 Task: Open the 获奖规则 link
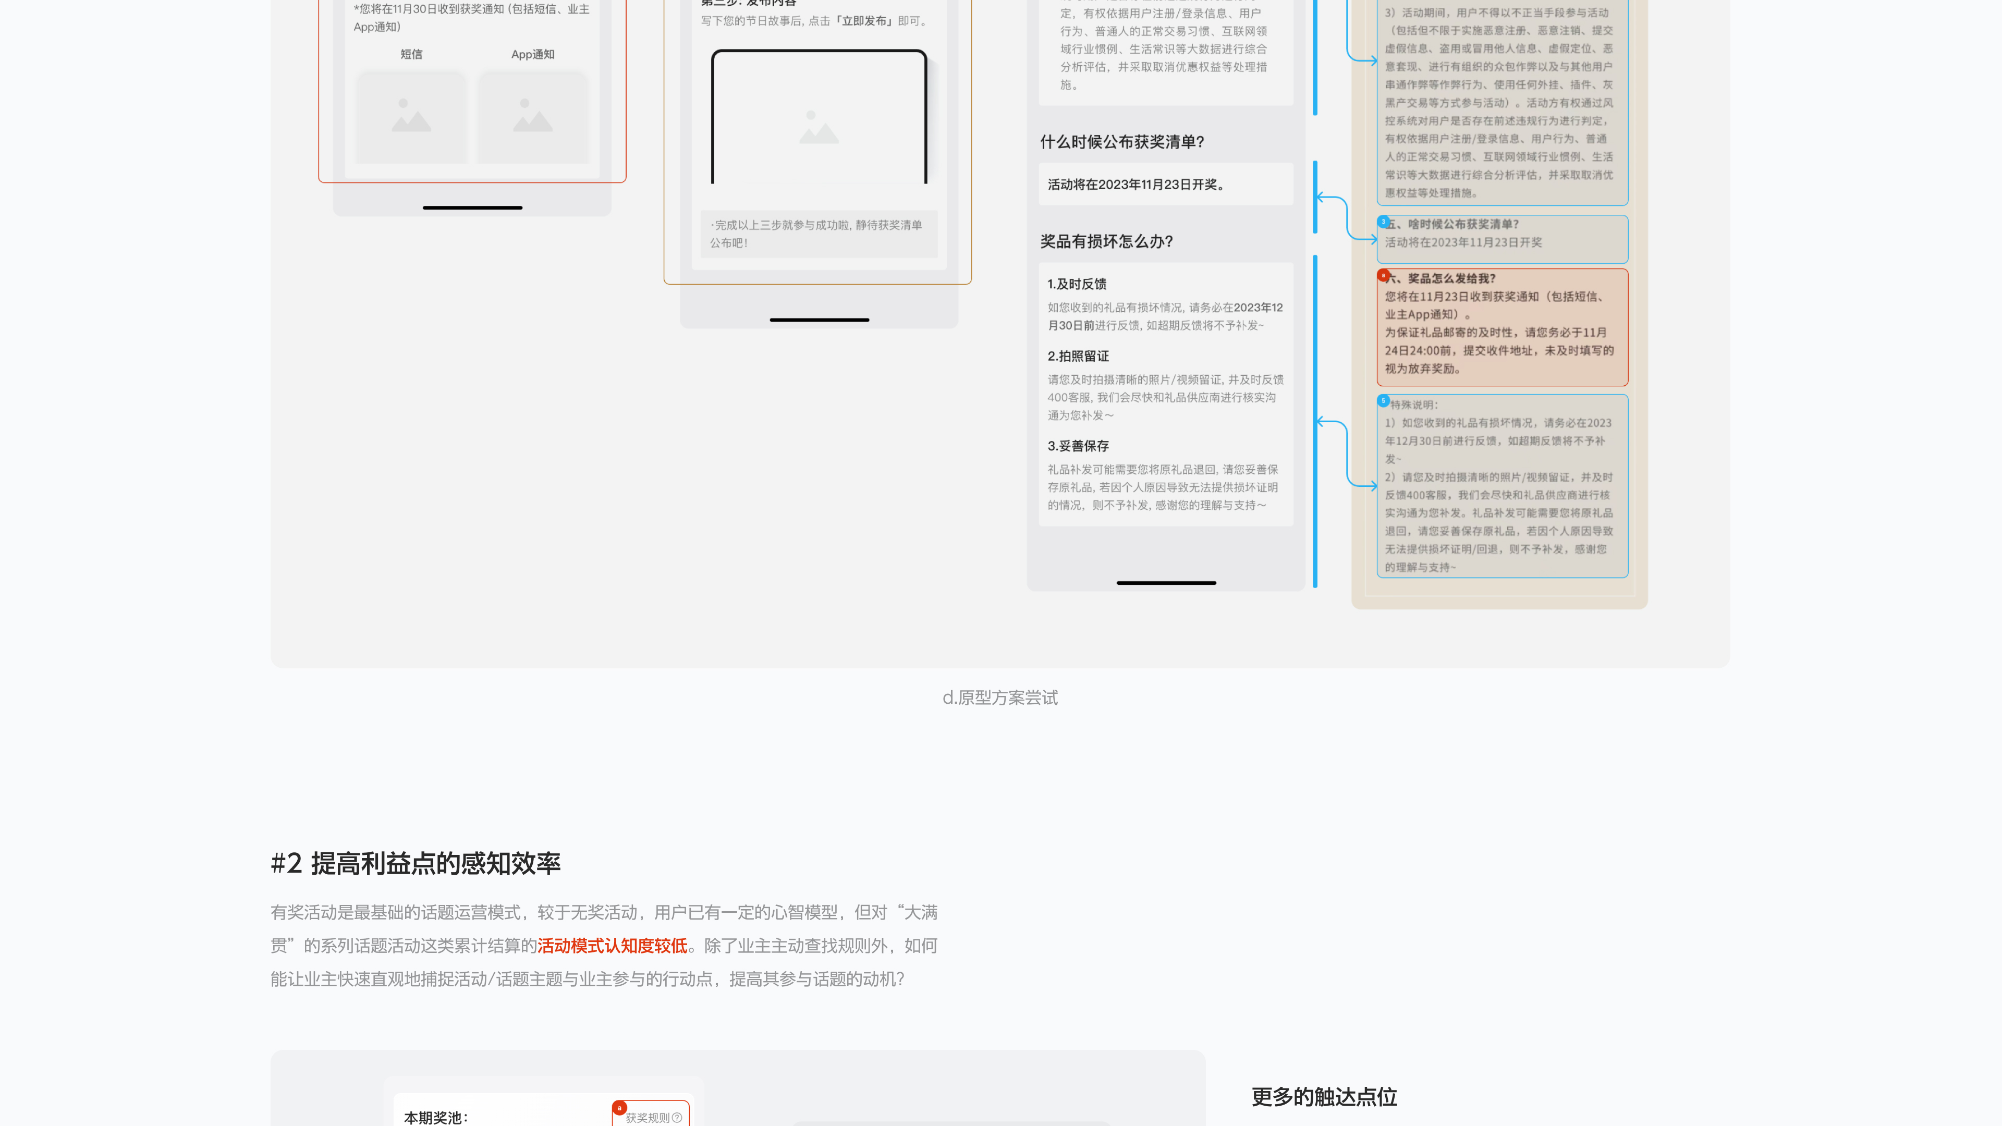click(648, 1118)
